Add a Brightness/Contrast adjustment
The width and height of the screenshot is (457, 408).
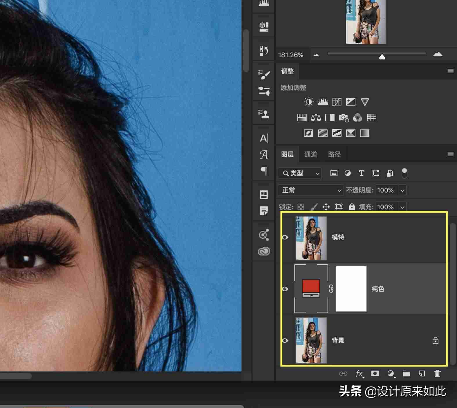(x=309, y=102)
